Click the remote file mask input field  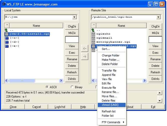click(155, 40)
